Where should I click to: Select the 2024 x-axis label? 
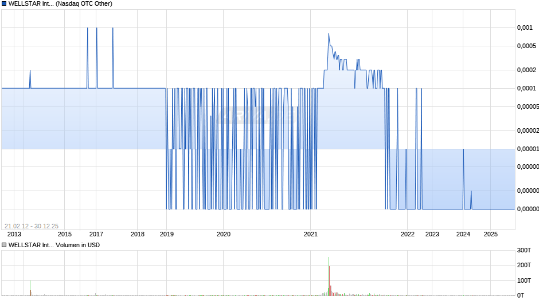click(x=463, y=234)
